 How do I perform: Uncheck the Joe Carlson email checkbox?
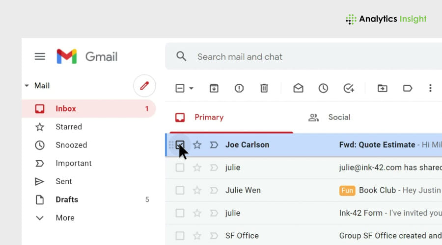pos(180,145)
